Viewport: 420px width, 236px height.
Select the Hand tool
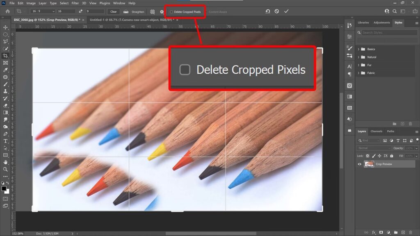(x=5, y=162)
